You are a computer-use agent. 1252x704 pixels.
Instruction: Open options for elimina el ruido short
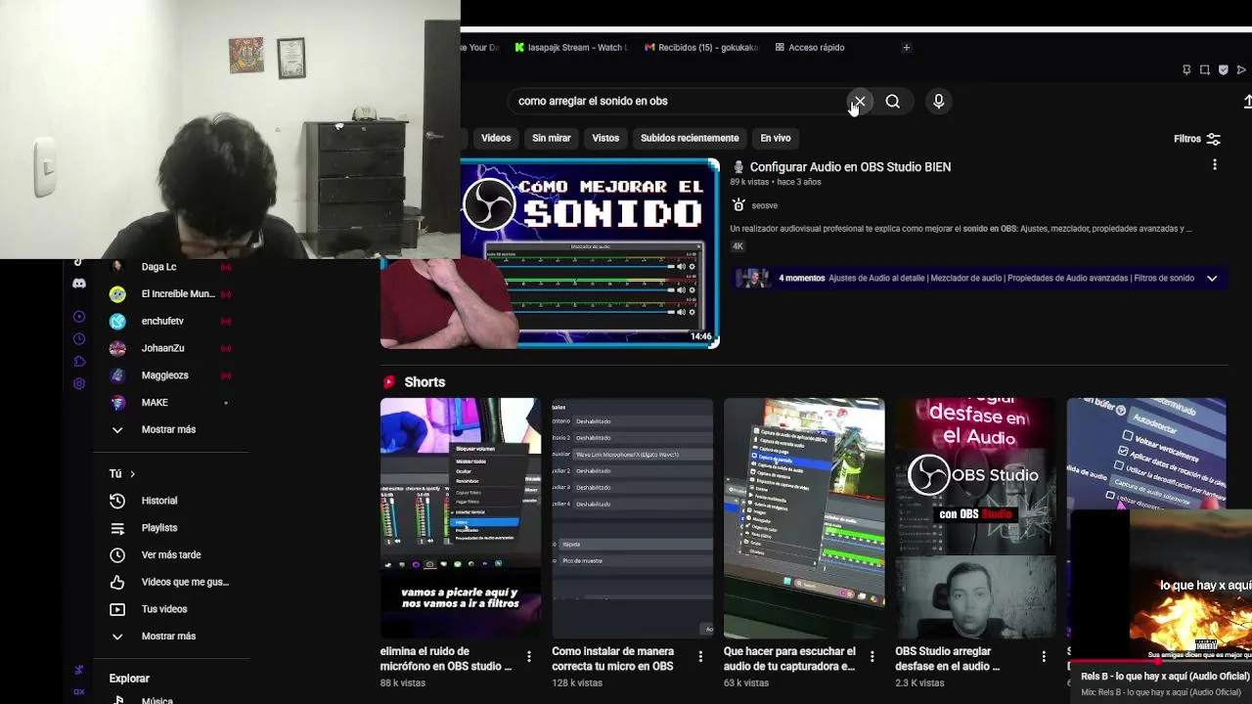(x=529, y=656)
